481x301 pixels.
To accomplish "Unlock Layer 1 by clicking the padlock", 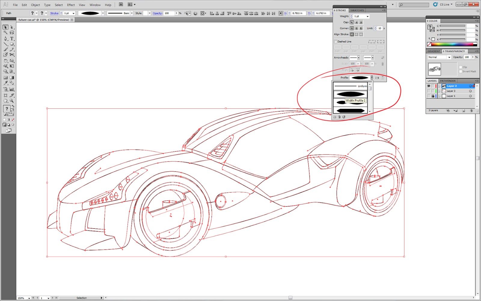I will tap(433, 96).
